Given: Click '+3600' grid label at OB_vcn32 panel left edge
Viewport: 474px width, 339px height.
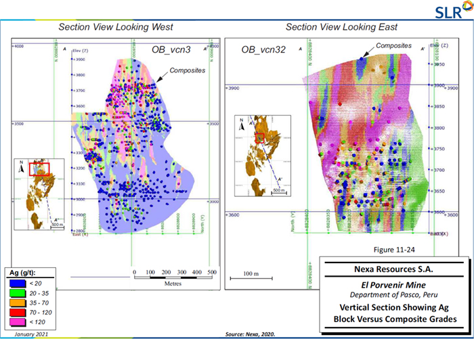Looking at the screenshot, I should pos(232,214).
